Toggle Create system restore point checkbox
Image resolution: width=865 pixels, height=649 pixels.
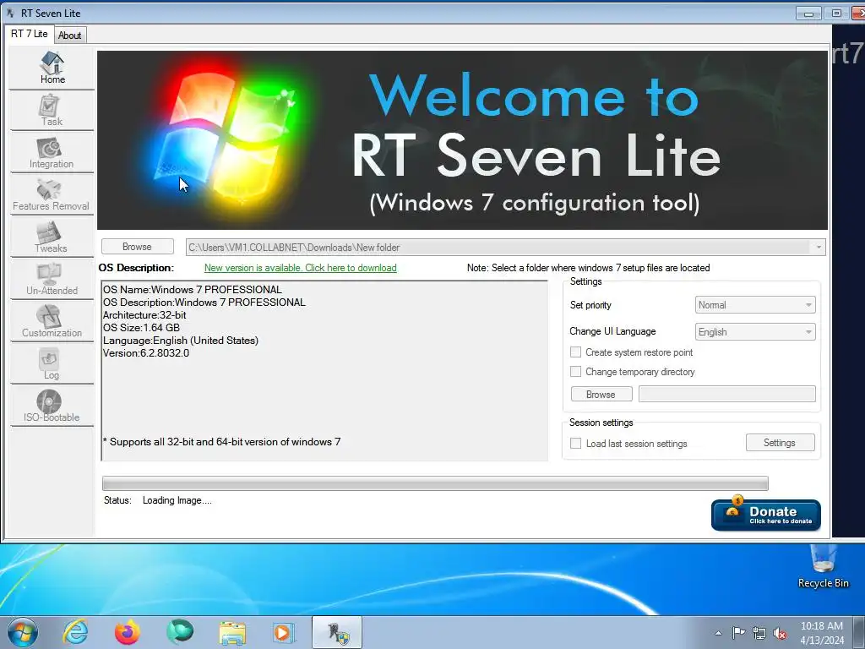point(575,352)
